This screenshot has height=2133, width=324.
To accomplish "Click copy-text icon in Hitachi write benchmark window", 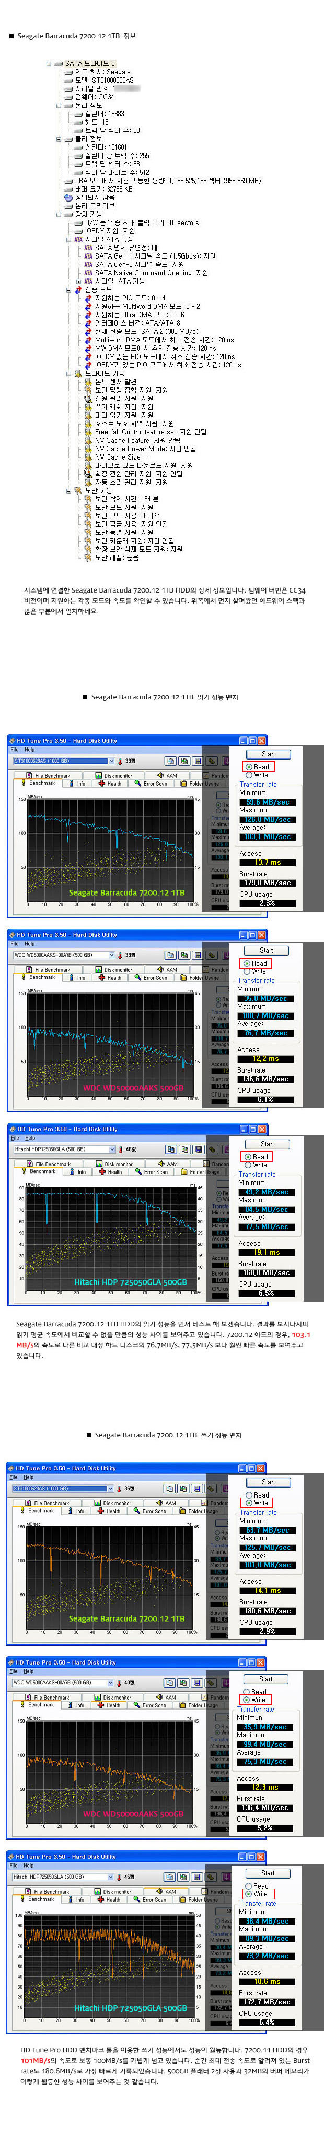I will pos(169,1877).
